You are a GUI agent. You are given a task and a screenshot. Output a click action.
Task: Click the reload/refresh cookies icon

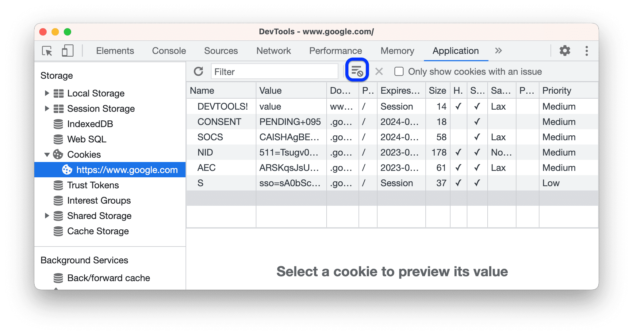click(x=198, y=72)
